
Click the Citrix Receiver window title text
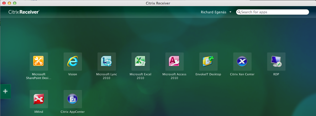pos(158,3)
